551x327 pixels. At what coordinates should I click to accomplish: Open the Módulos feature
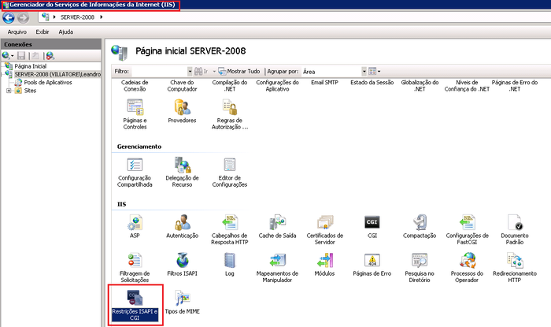[x=324, y=265]
